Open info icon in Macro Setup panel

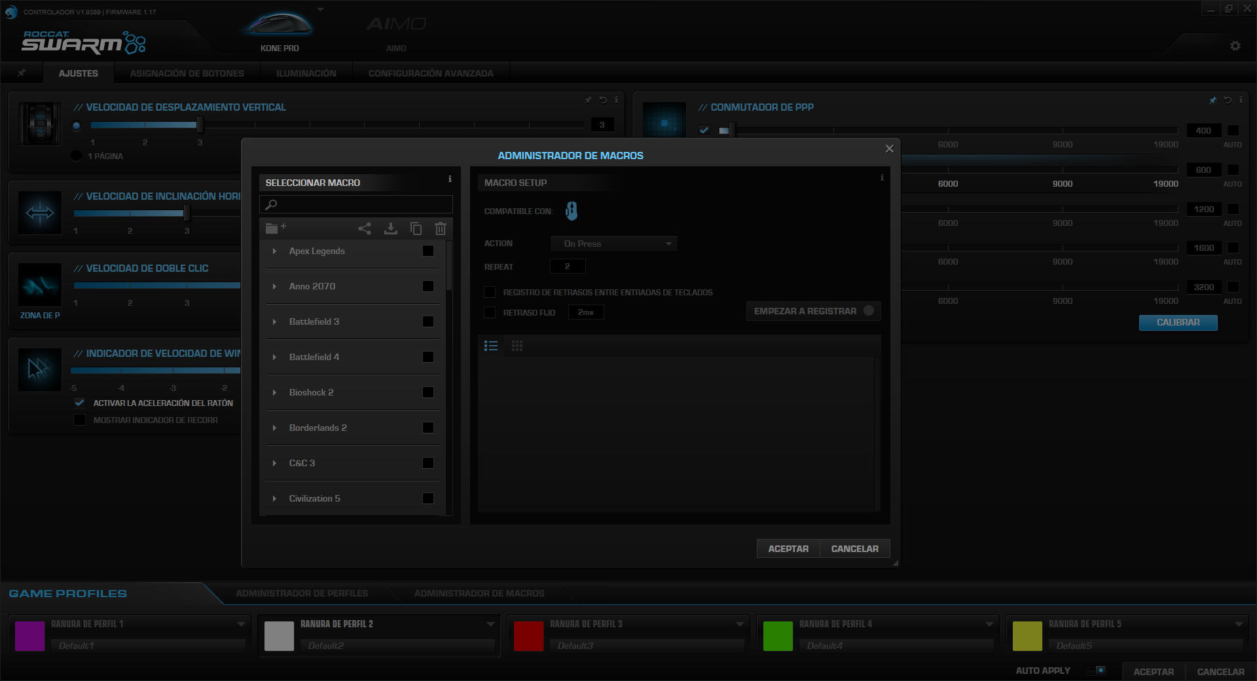[x=882, y=177]
